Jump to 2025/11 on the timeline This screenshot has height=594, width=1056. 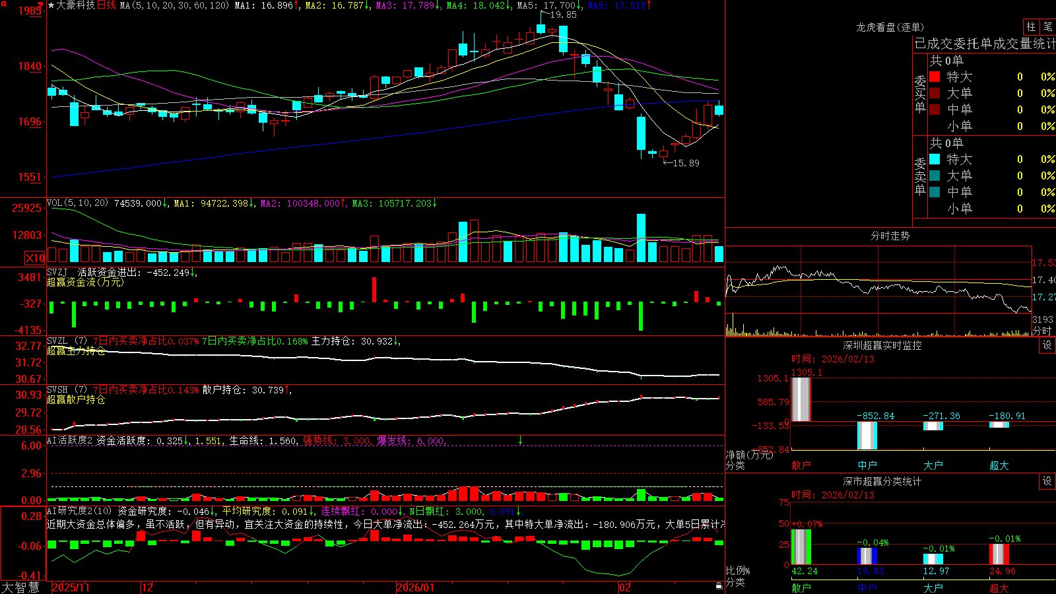click(x=71, y=587)
